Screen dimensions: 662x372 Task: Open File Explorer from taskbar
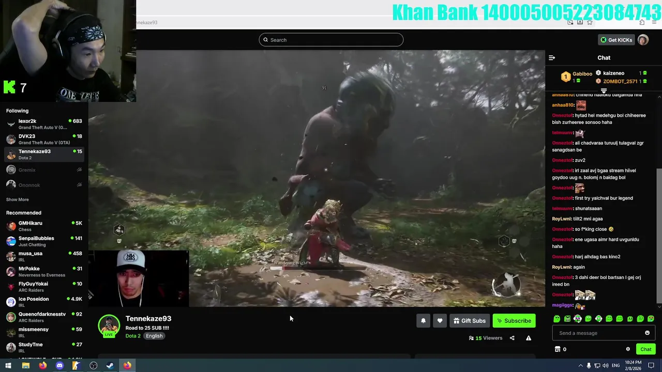25,365
